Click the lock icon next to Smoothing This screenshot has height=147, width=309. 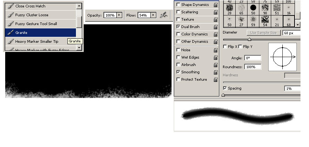click(x=216, y=72)
